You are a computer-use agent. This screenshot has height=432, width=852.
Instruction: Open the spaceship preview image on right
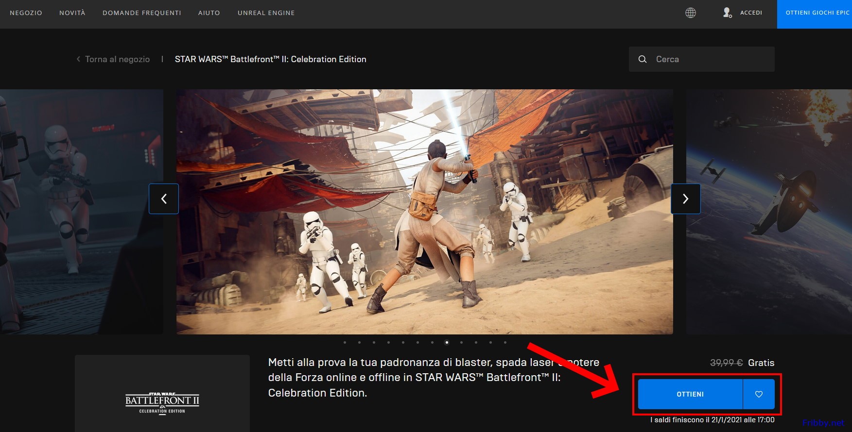(769, 212)
